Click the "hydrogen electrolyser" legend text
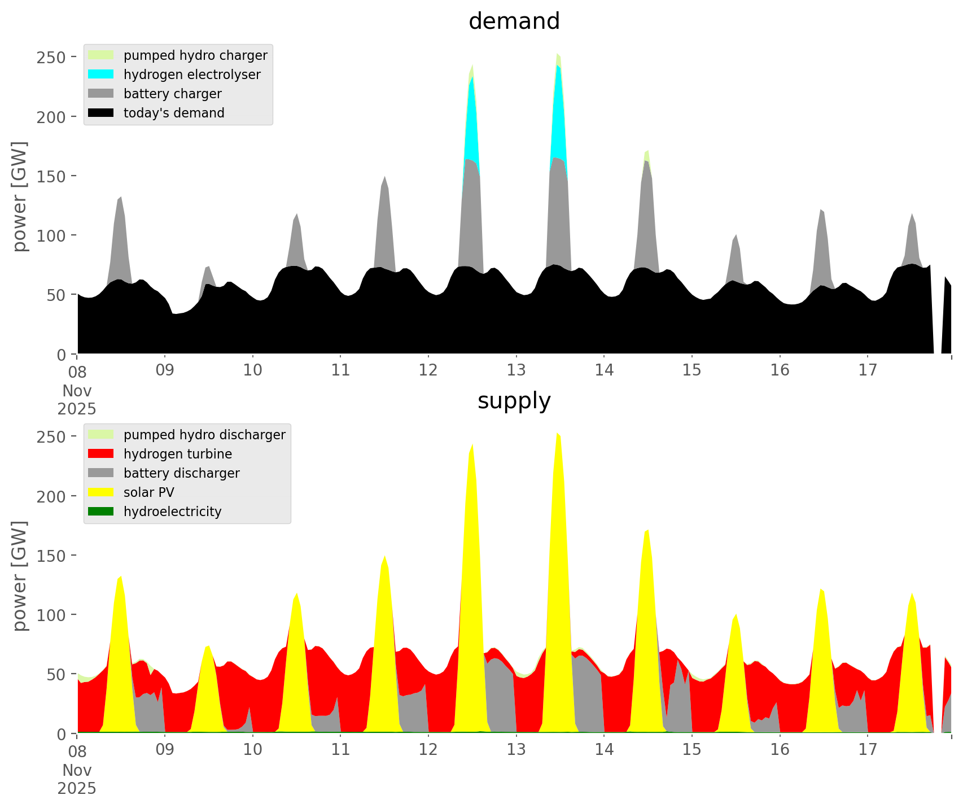963x808 pixels. click(192, 75)
